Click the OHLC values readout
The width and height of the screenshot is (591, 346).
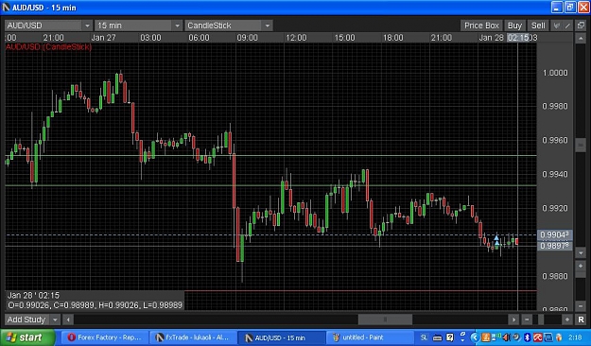click(x=95, y=305)
